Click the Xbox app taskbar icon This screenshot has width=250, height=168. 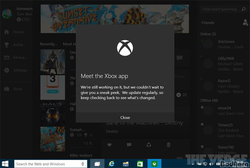pos(154,164)
